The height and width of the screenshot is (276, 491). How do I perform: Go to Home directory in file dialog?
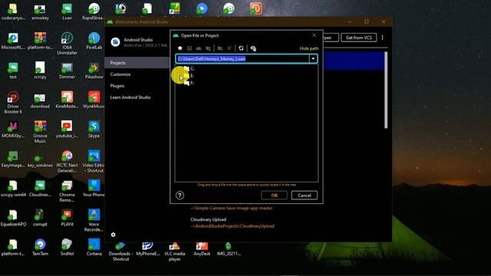click(180, 48)
